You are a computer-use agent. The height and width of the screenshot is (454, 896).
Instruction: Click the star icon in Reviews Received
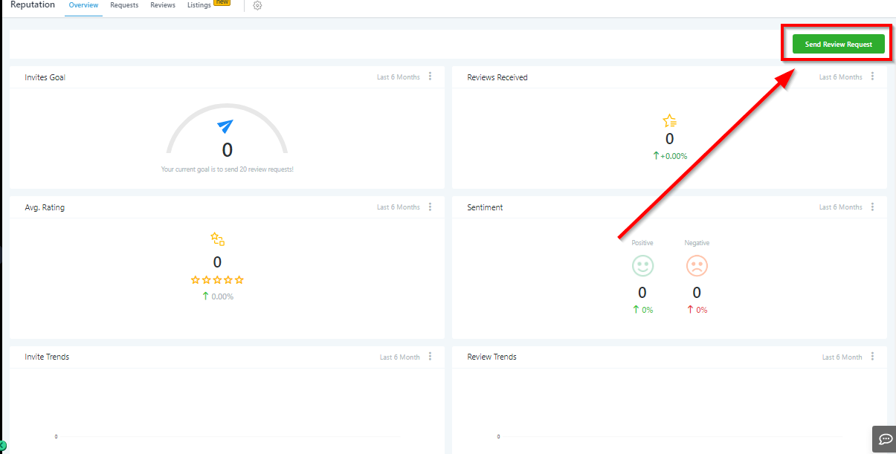[x=669, y=120]
